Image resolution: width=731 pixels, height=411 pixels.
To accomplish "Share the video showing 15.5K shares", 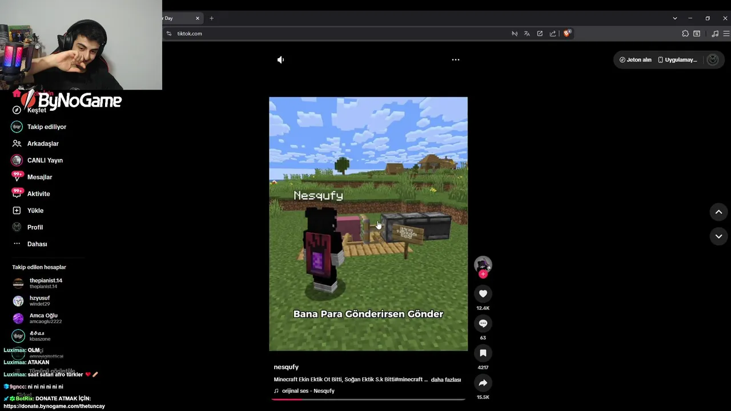I will click(483, 382).
